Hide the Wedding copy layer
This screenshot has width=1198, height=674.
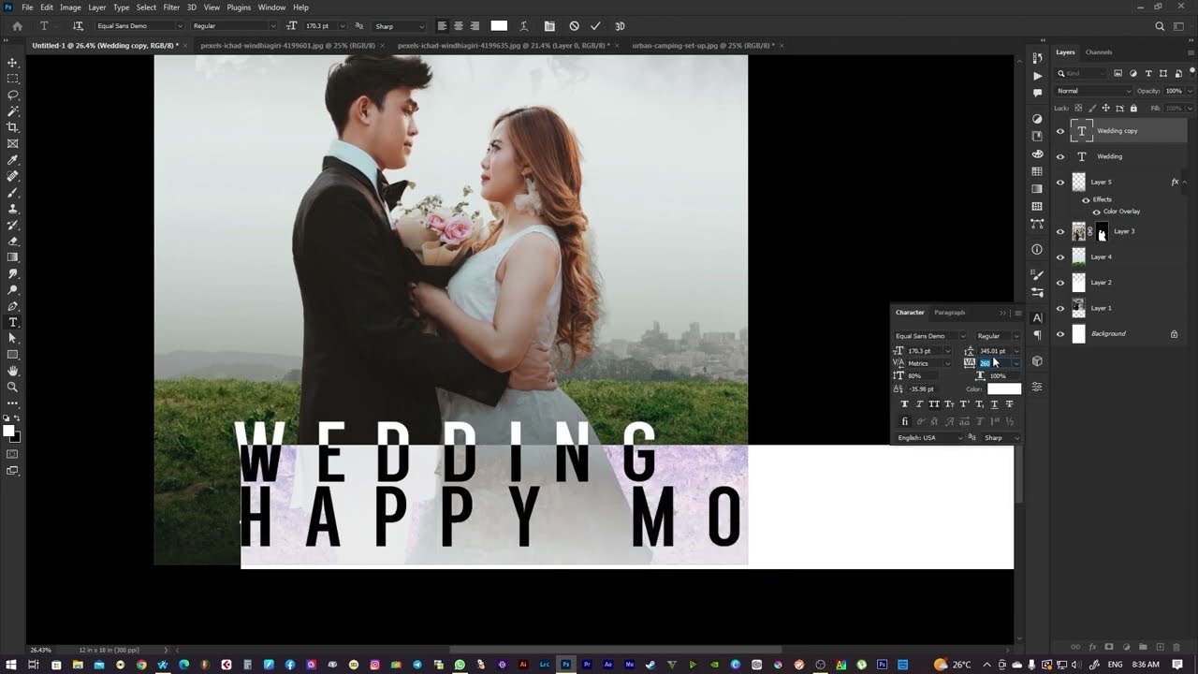tap(1060, 131)
